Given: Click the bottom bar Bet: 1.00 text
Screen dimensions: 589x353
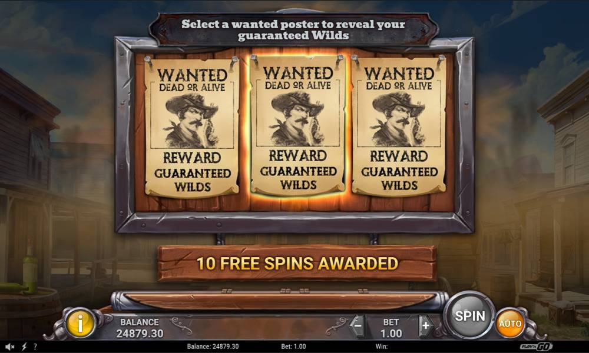Looking at the screenshot, I should click(x=293, y=347).
